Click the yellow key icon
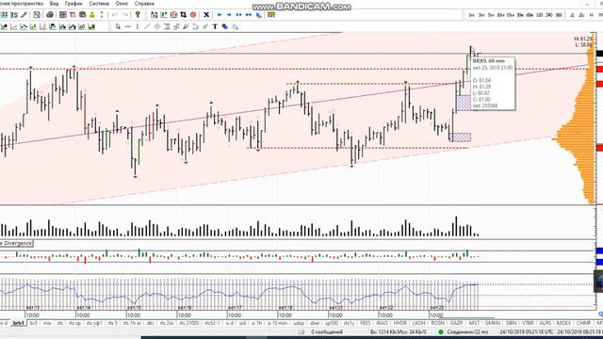Image resolution: width=603 pixels, height=339 pixels. [x=138, y=15]
